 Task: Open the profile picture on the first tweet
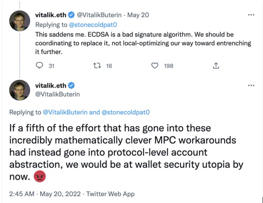pyautogui.click(x=19, y=20)
